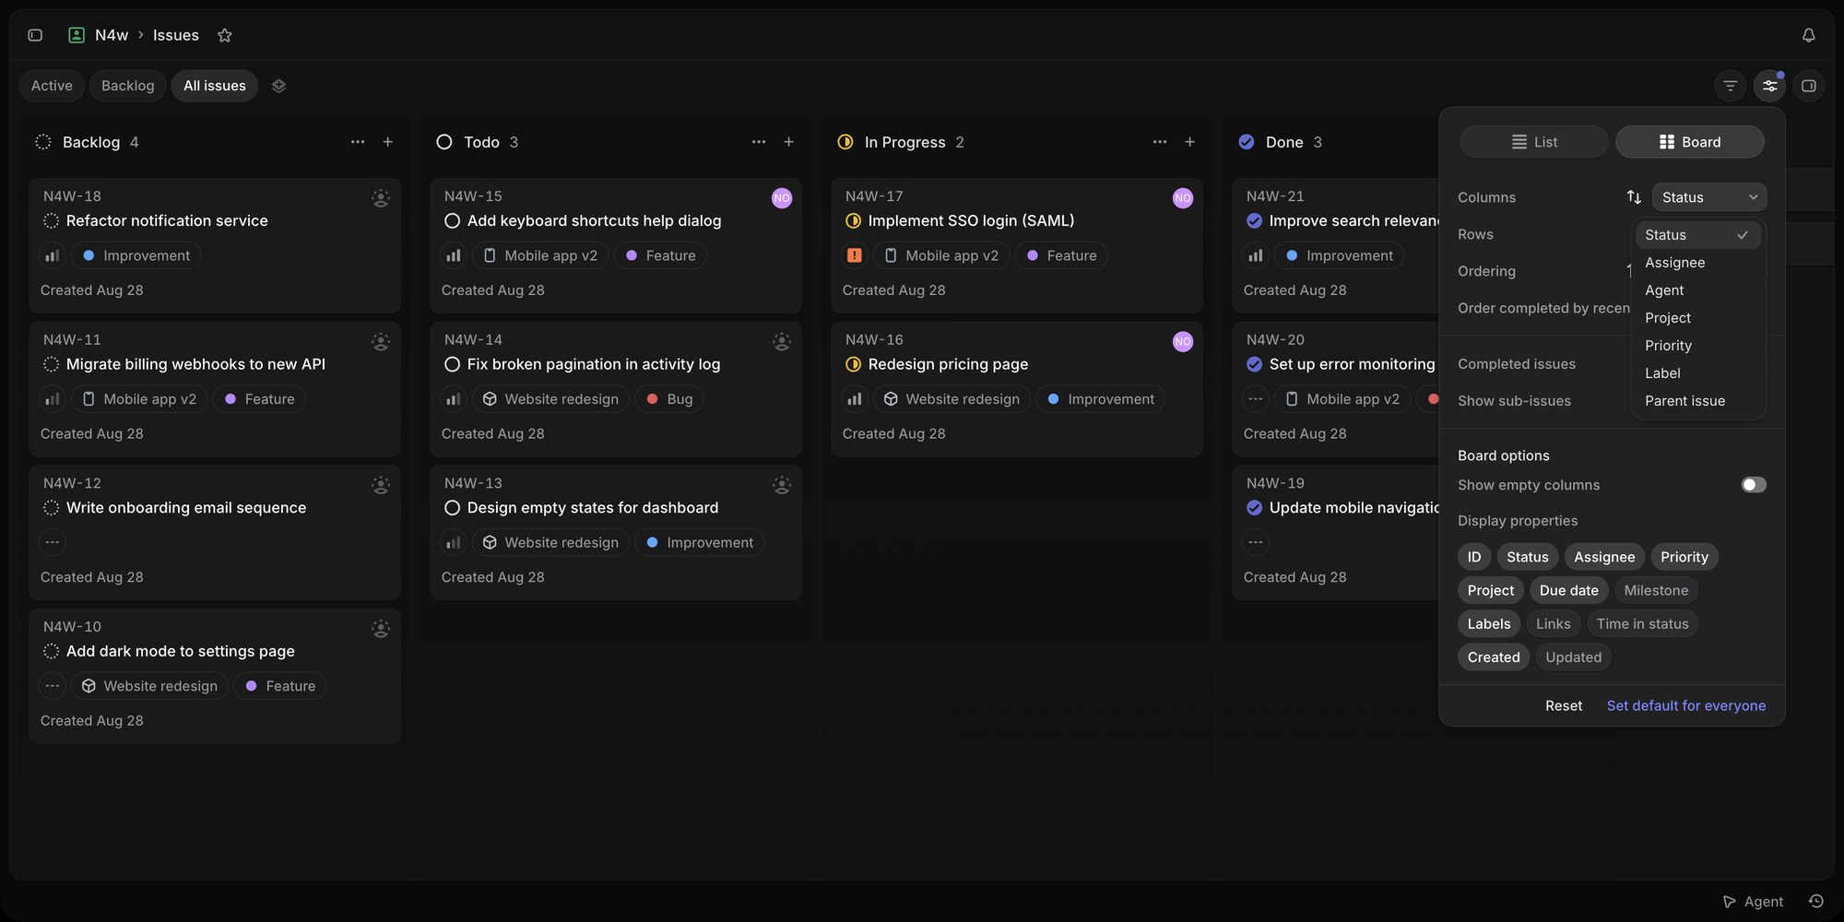Click urgent priority icon on N4W-17
The image size is (1844, 922).
coord(855,255)
